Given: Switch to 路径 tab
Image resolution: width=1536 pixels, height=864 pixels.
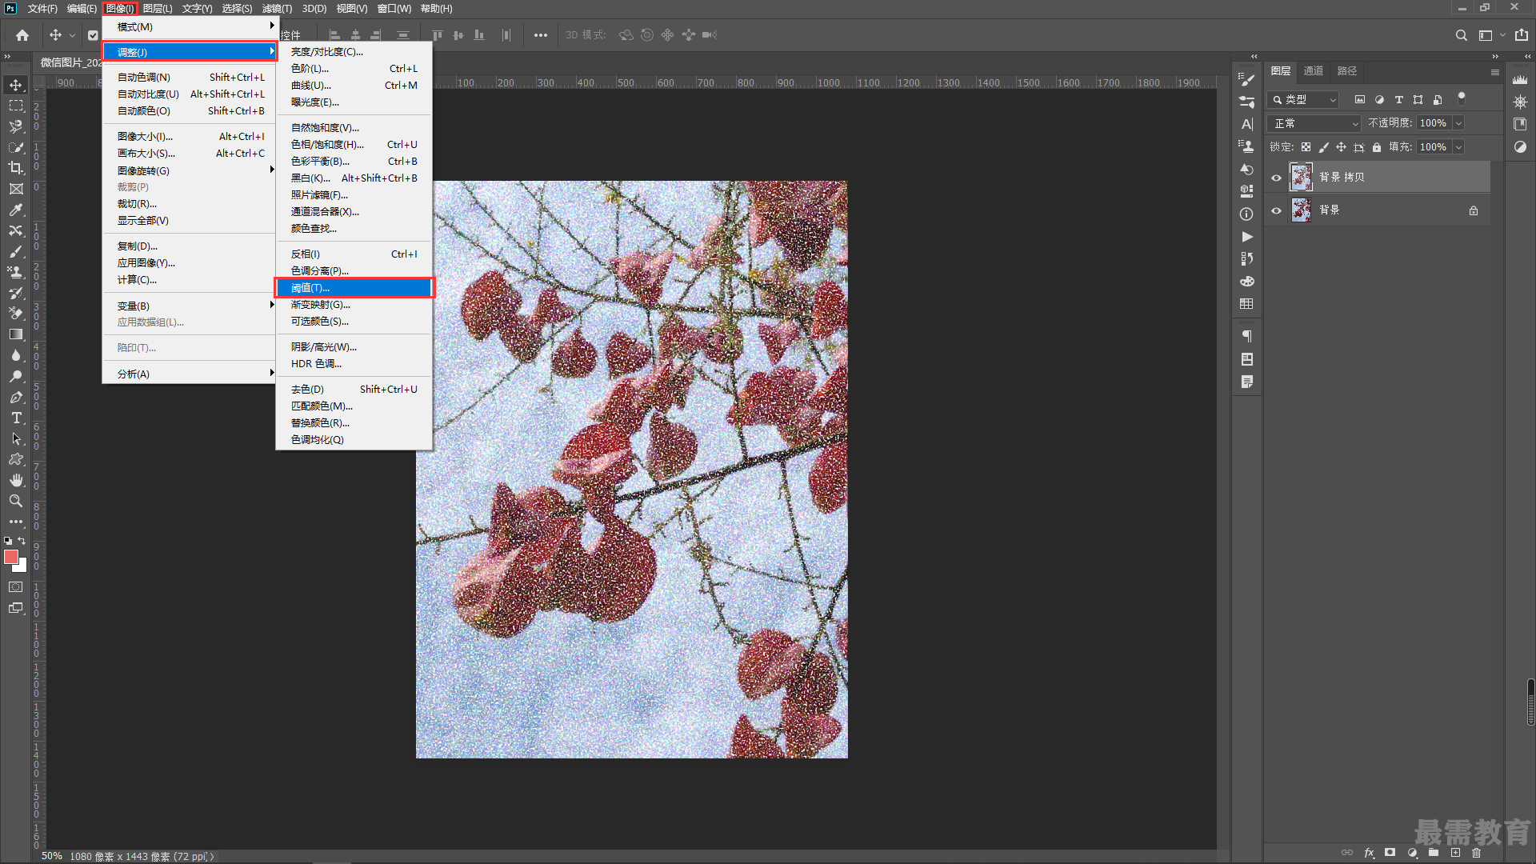Looking at the screenshot, I should (1346, 71).
